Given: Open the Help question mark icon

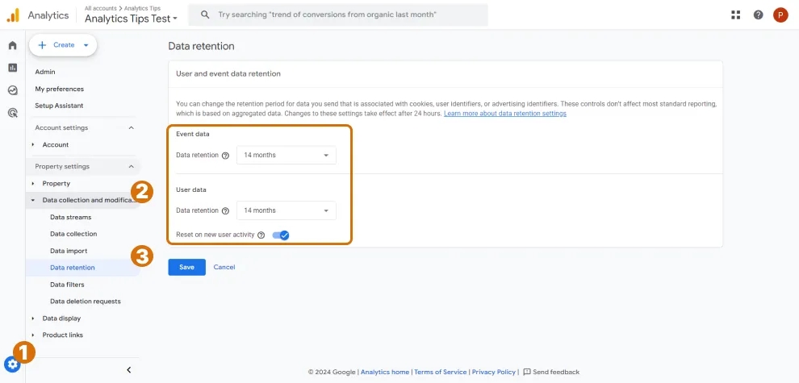Looking at the screenshot, I should pyautogui.click(x=758, y=15).
